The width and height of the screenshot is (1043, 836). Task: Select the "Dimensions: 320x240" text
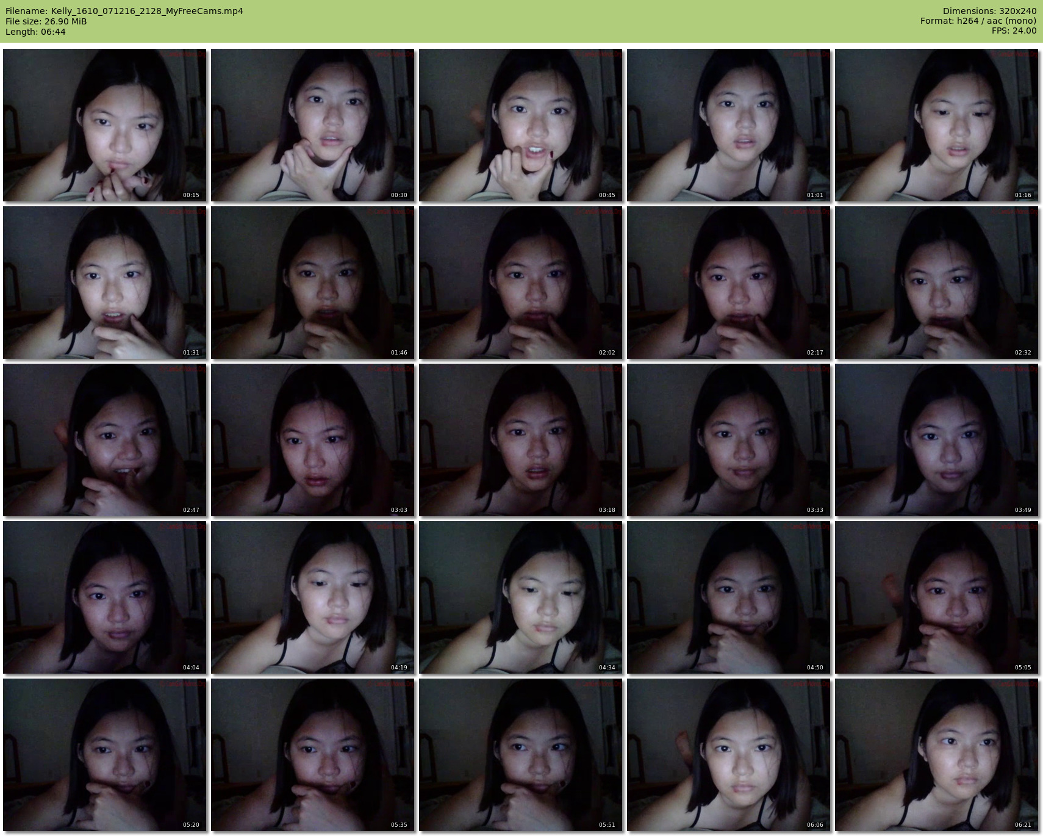989,11
